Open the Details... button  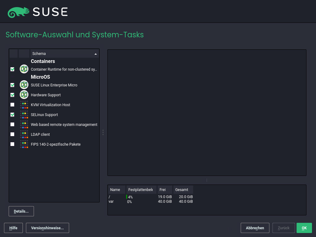(21, 211)
